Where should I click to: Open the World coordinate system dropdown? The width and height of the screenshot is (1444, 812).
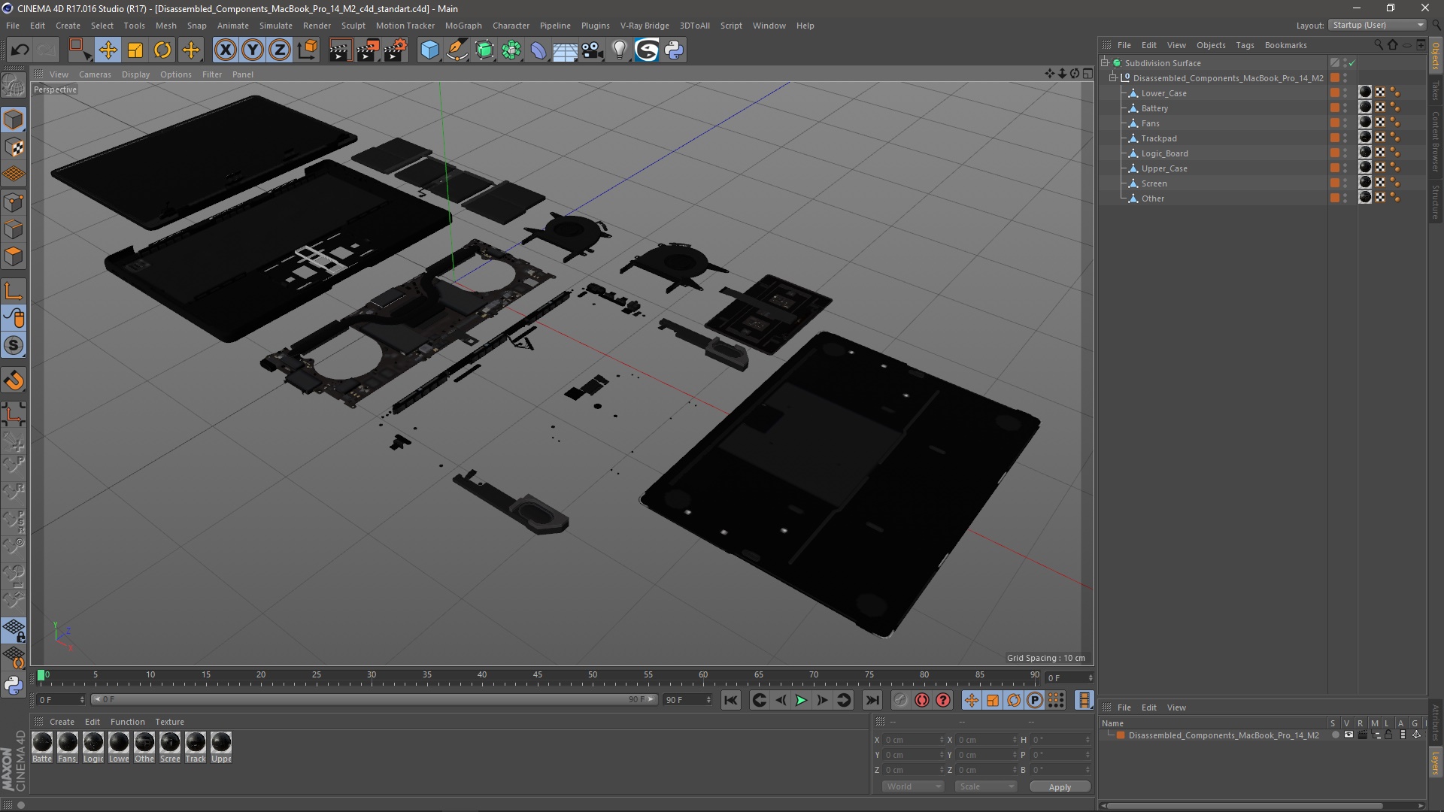913,786
